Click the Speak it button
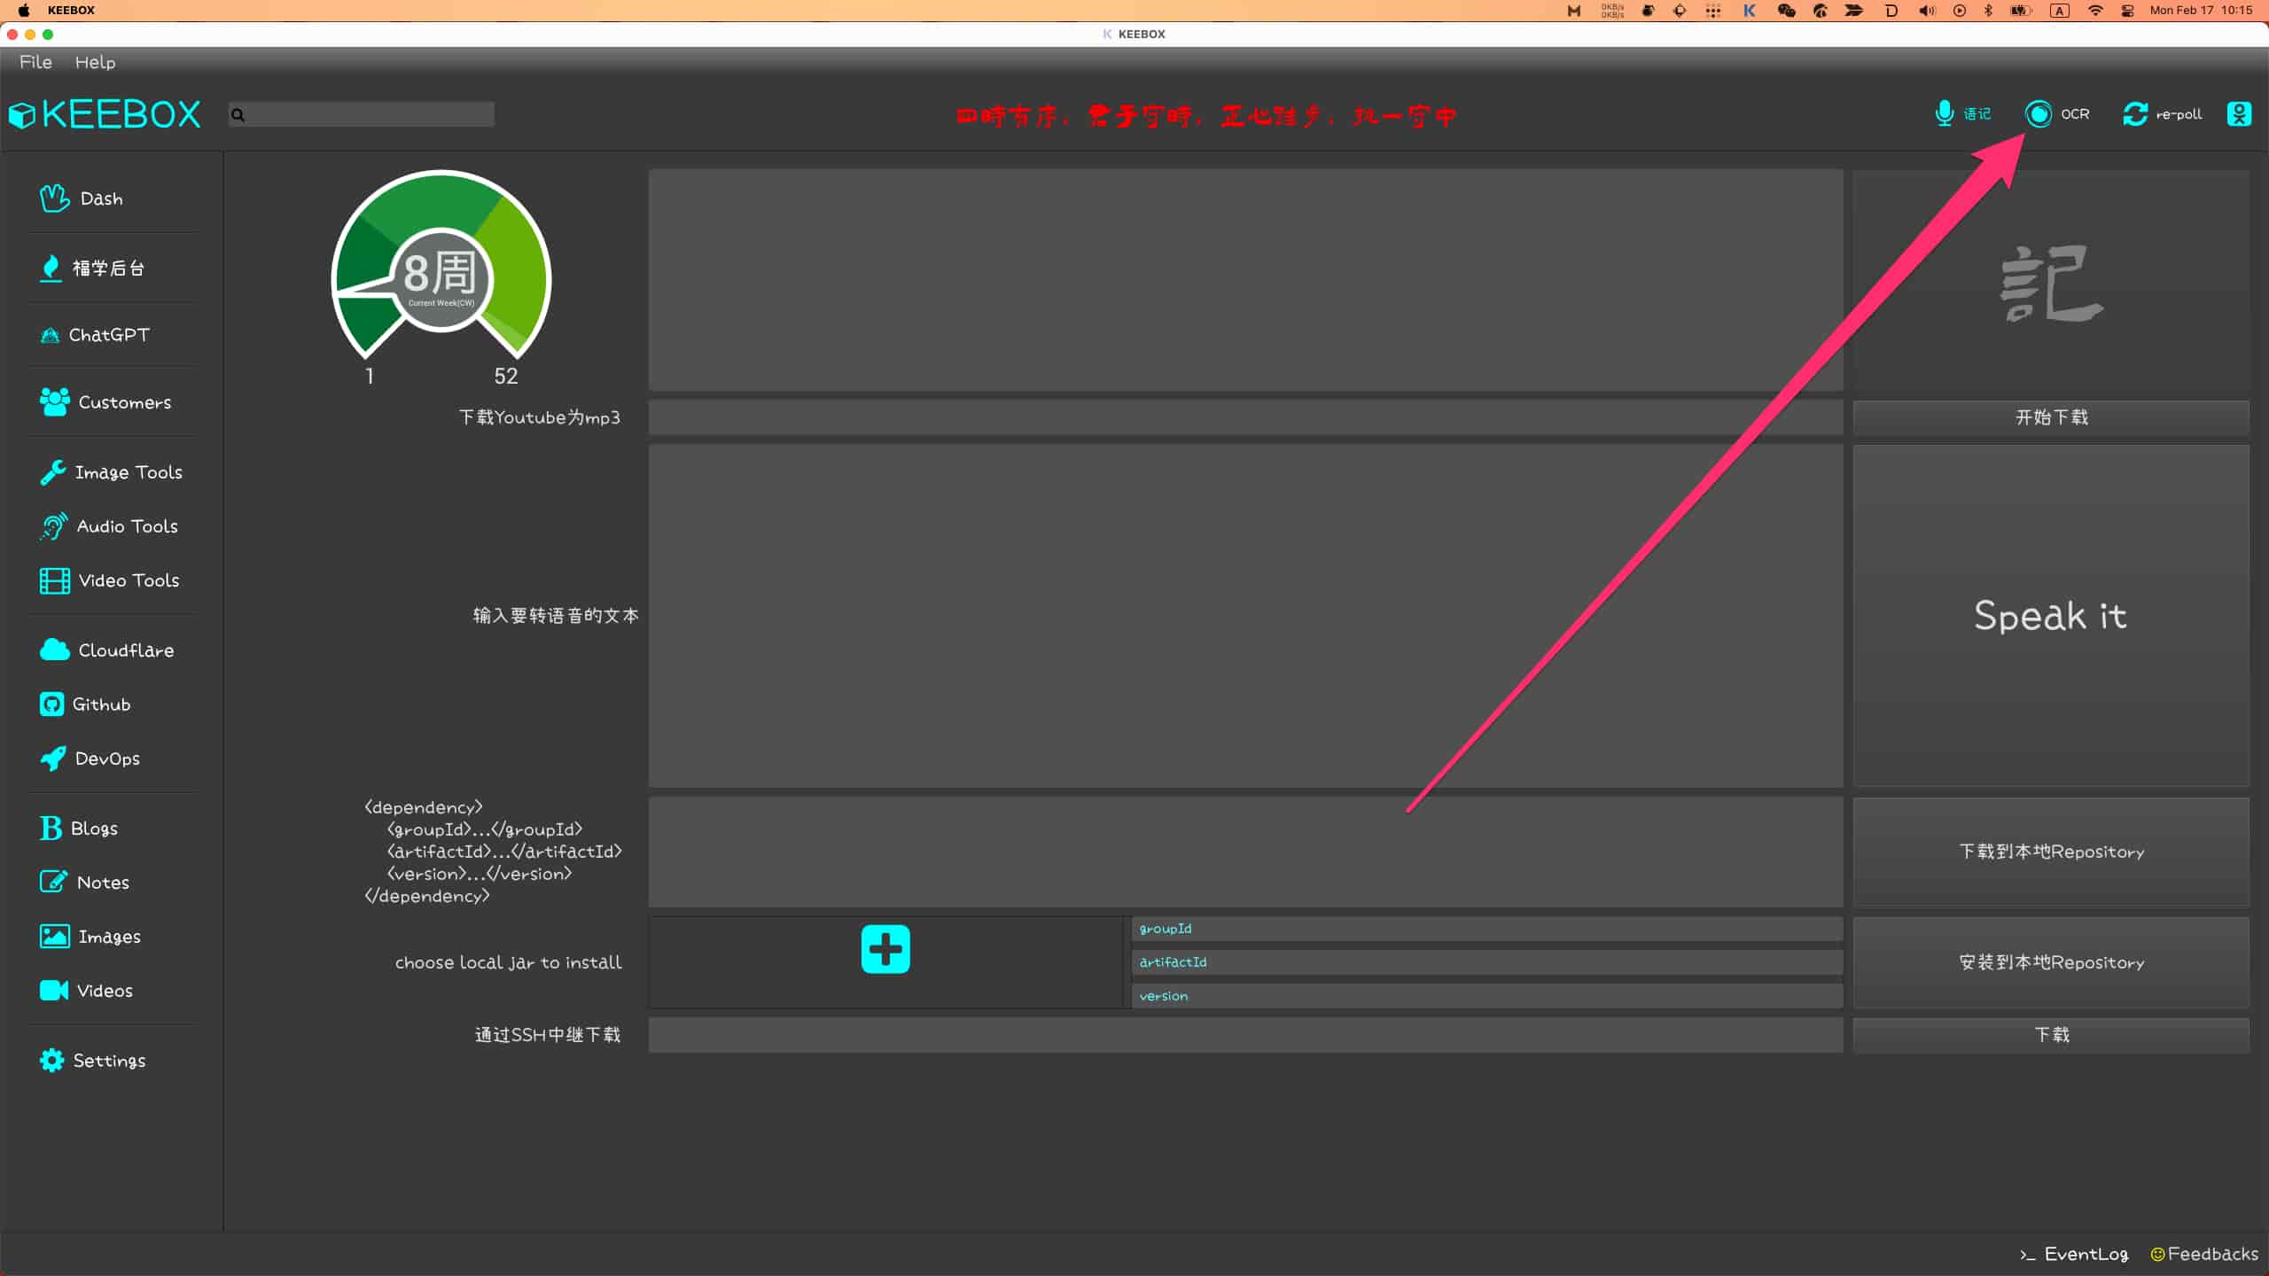 [x=2051, y=616]
